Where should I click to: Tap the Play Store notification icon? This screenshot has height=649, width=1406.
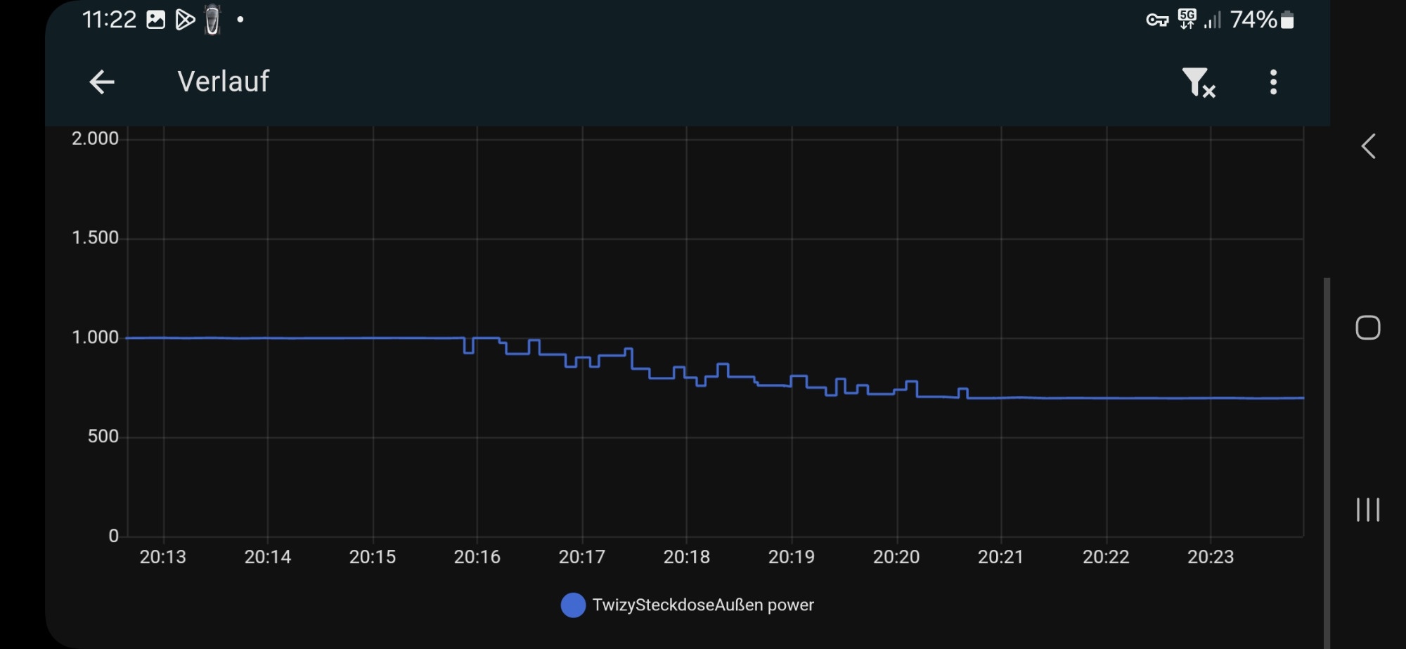[x=184, y=20]
